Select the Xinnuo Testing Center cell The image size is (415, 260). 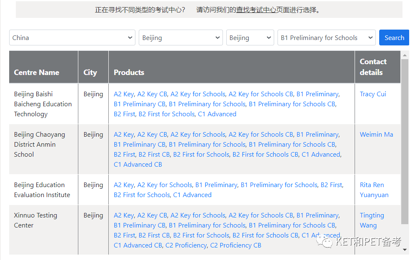[x=44, y=230]
